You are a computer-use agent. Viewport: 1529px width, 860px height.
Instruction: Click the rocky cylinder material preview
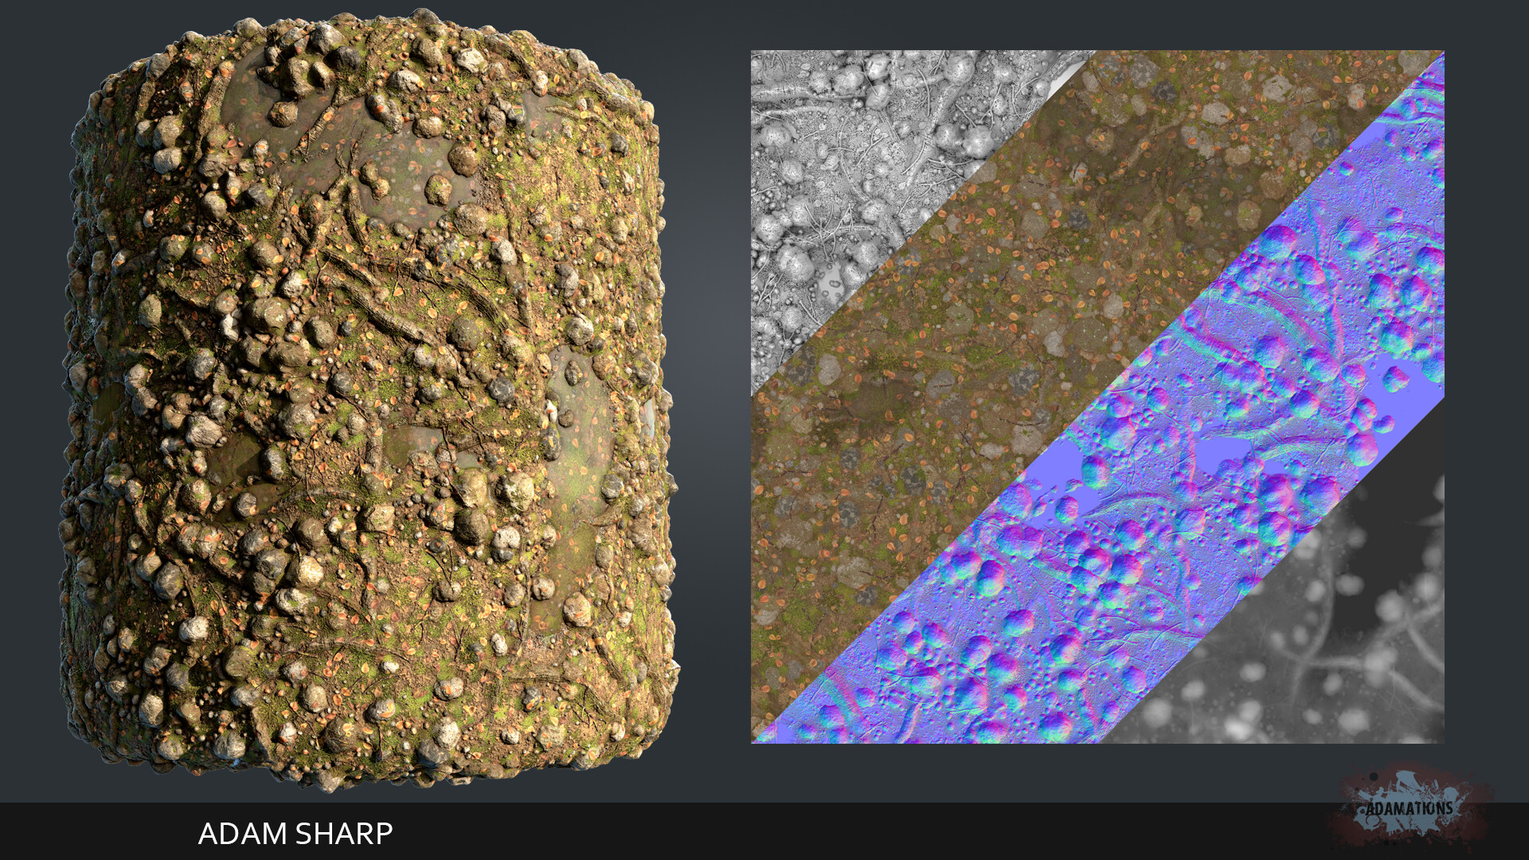pos(366,398)
